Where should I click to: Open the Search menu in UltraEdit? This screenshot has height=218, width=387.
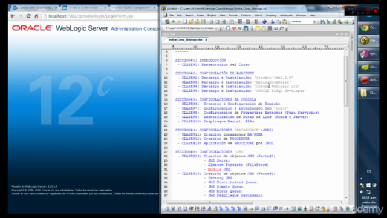(x=189, y=15)
